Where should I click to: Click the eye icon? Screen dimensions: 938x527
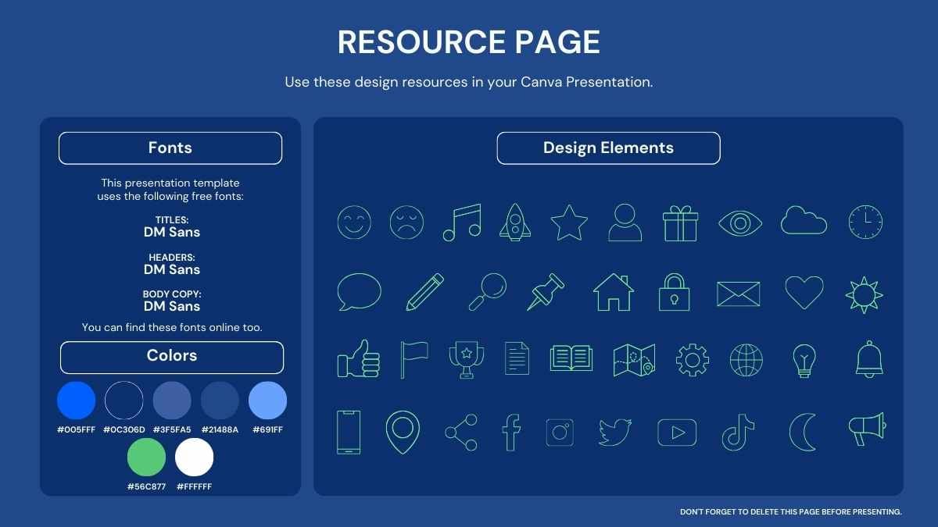pos(740,223)
